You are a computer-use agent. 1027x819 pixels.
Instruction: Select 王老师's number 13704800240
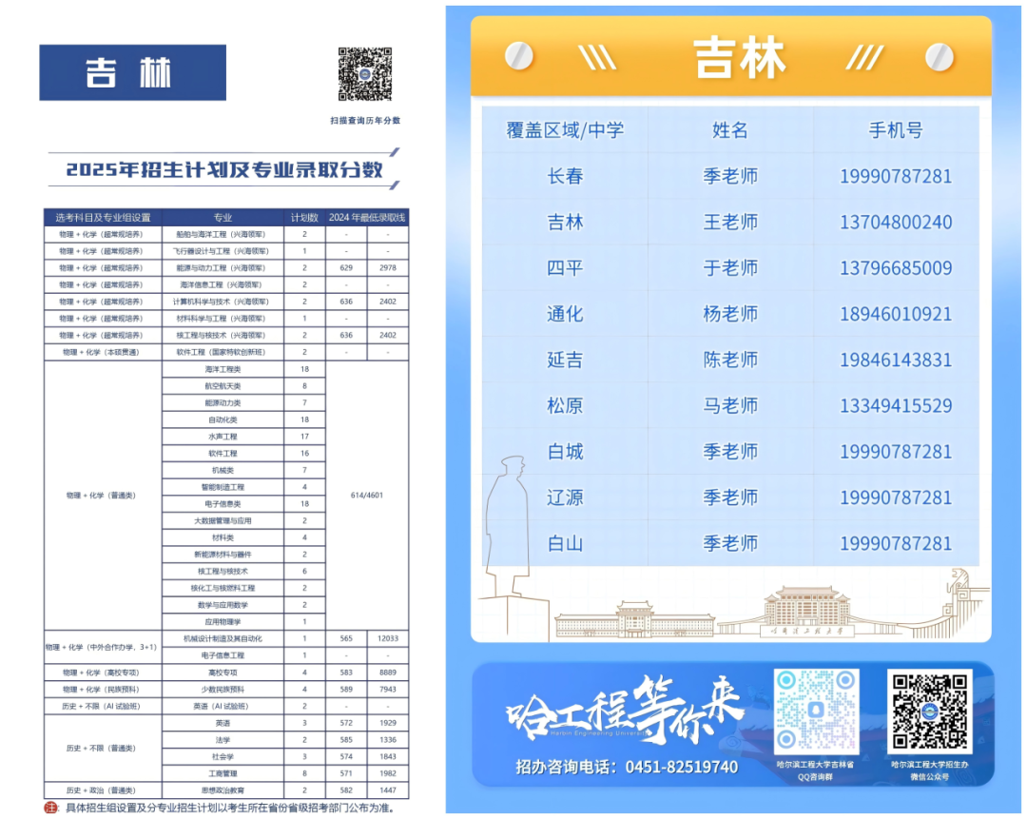coord(897,223)
